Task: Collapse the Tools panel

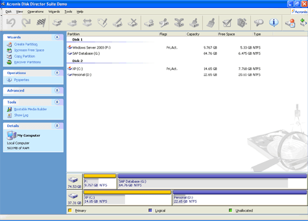Action: [x=57, y=102]
